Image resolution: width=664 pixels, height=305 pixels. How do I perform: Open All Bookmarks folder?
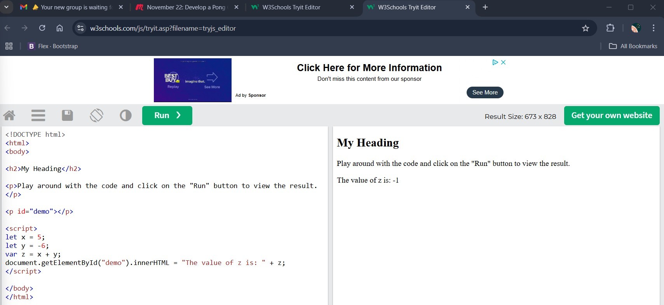click(x=633, y=46)
